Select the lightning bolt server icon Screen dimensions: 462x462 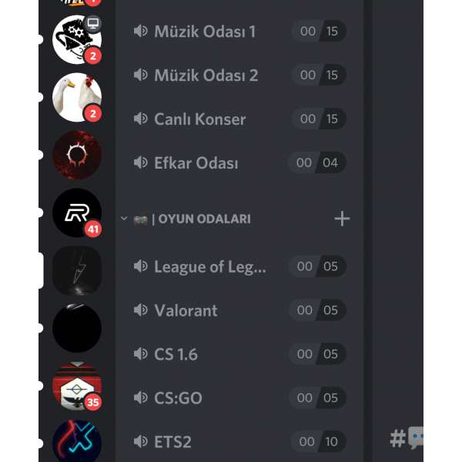pyautogui.click(x=77, y=270)
